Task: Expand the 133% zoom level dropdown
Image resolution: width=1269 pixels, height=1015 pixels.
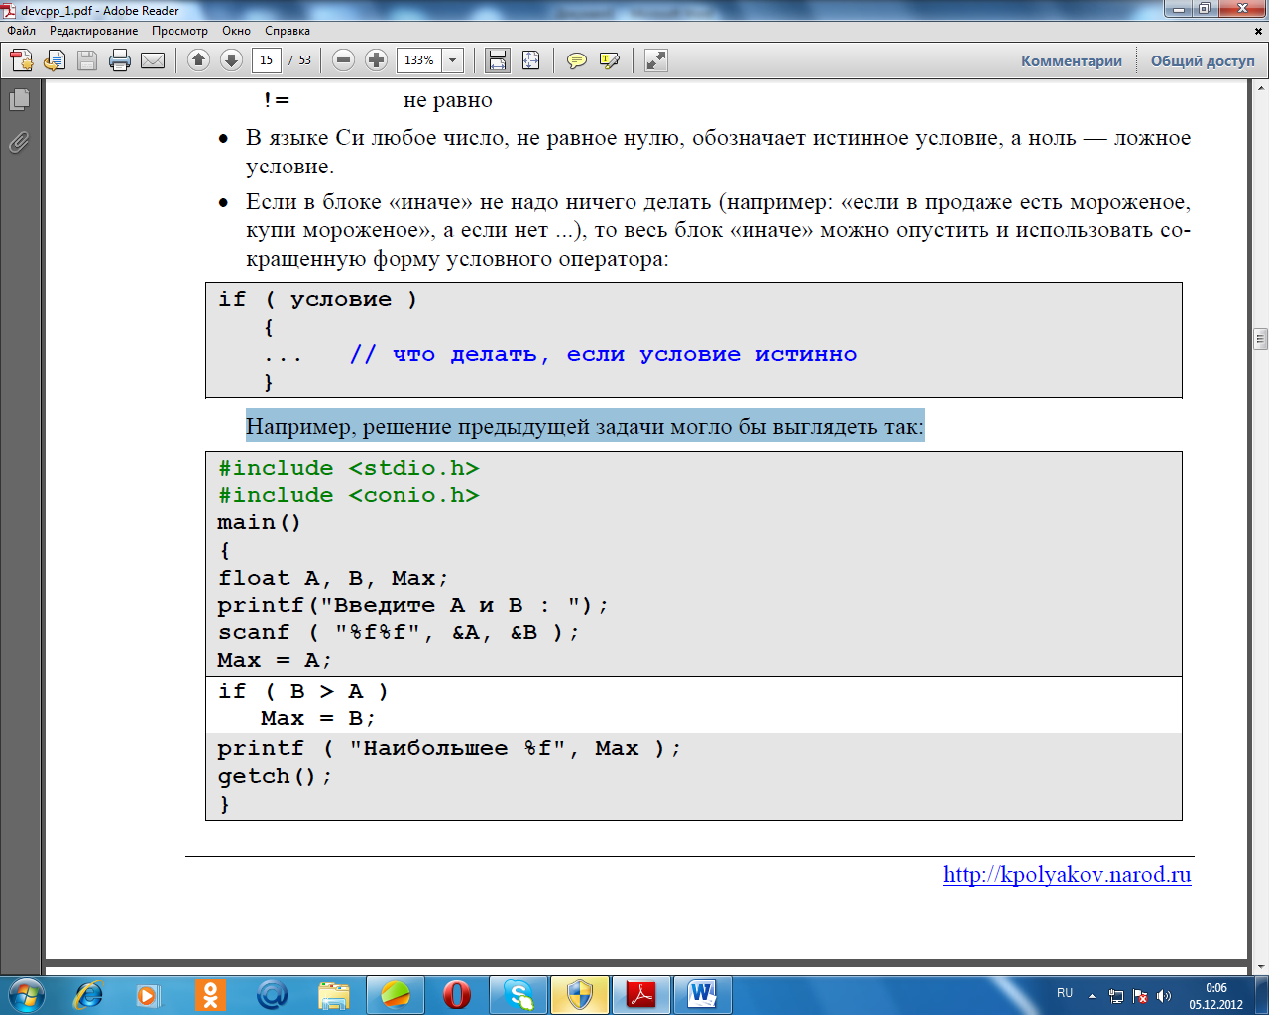Action: [x=453, y=60]
